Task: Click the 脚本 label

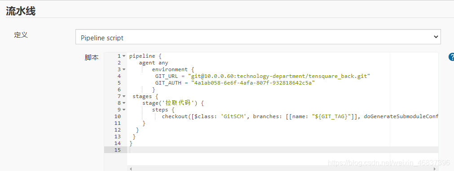Action: pos(92,57)
